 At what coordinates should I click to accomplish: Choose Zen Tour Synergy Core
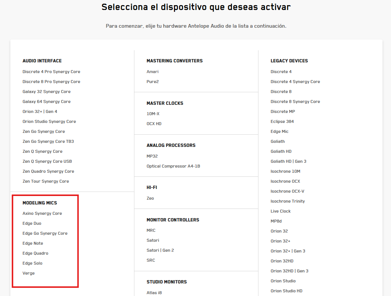46,181
